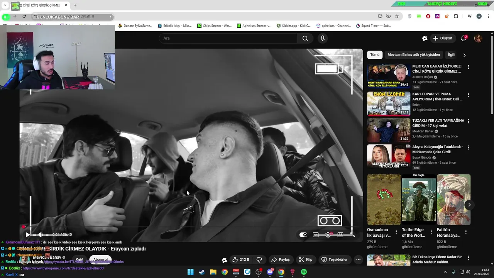Open Chrome media control icon
494x278 pixels.
point(470,16)
